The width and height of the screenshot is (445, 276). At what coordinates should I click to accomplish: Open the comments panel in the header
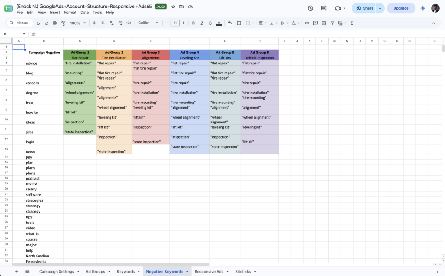pyautogui.click(x=323, y=8)
